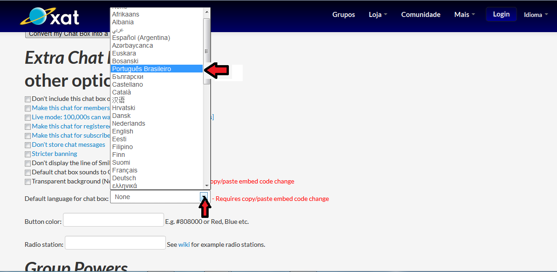Select Eesti language option

pos(157,139)
